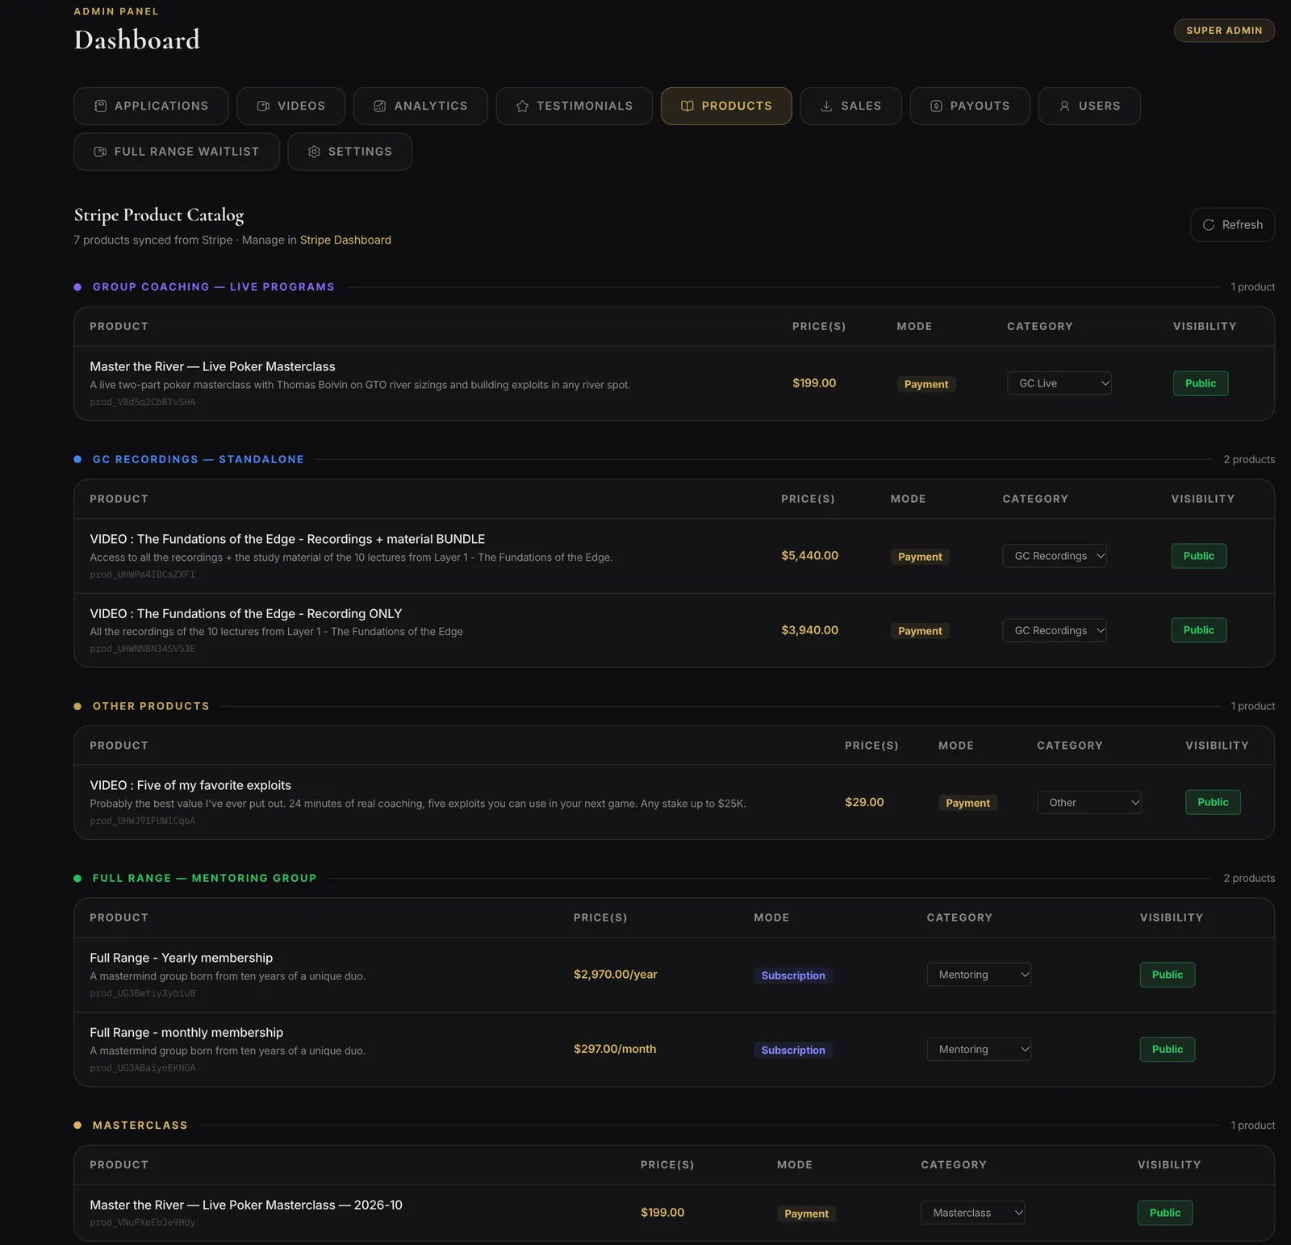Screen dimensions: 1291x1245
Task: Open the Other category dropdown
Action: point(1088,802)
